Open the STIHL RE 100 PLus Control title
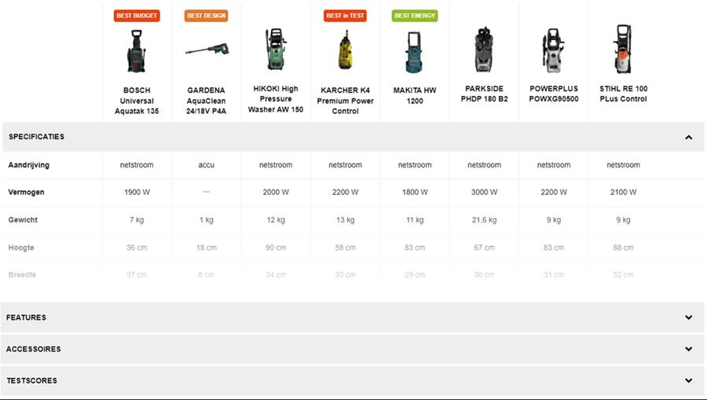The height and width of the screenshot is (400, 707). (623, 94)
